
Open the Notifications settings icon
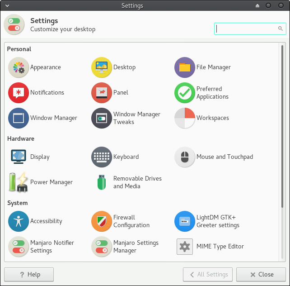19,93
